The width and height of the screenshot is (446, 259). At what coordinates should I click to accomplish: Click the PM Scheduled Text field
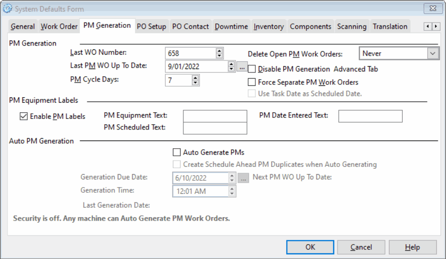[215, 128]
